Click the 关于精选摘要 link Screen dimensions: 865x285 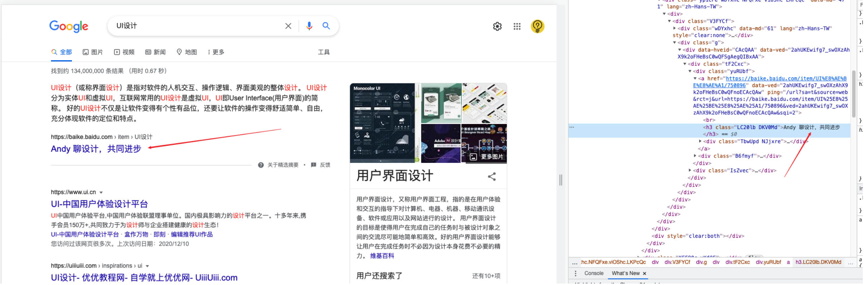tap(283, 165)
